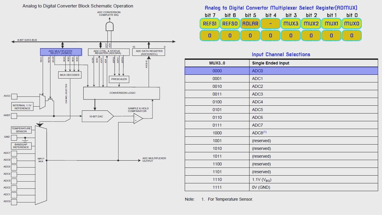Image resolution: width=382 pixels, height=215 pixels.
Task: Select the 0101 table cell
Action: pyautogui.click(x=217, y=110)
